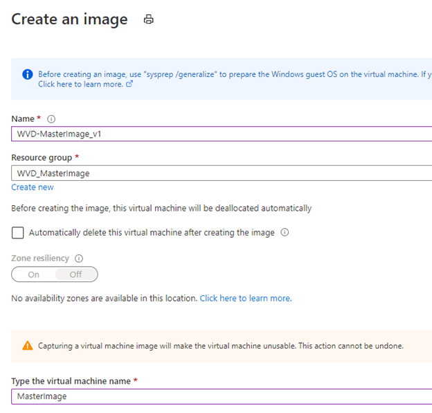Open sysprep banner Click here to learn more
The width and height of the screenshot is (432, 413).
pos(80,84)
